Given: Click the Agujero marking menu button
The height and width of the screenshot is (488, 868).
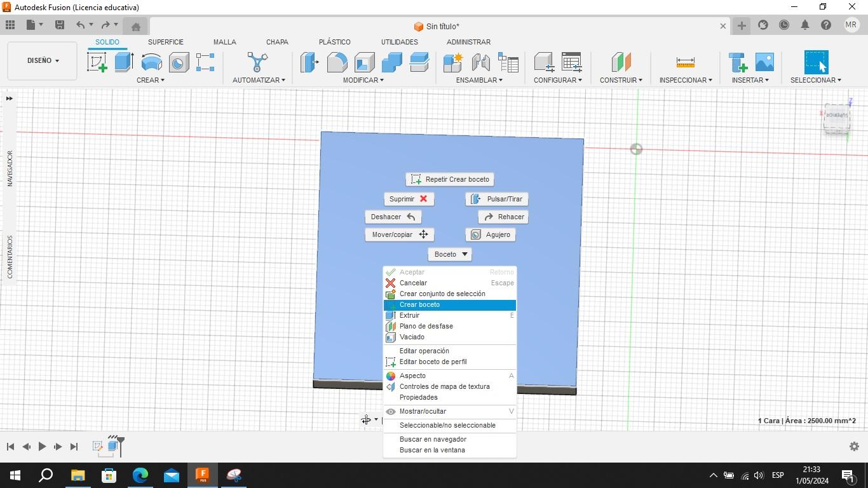Looking at the screenshot, I should [x=491, y=234].
